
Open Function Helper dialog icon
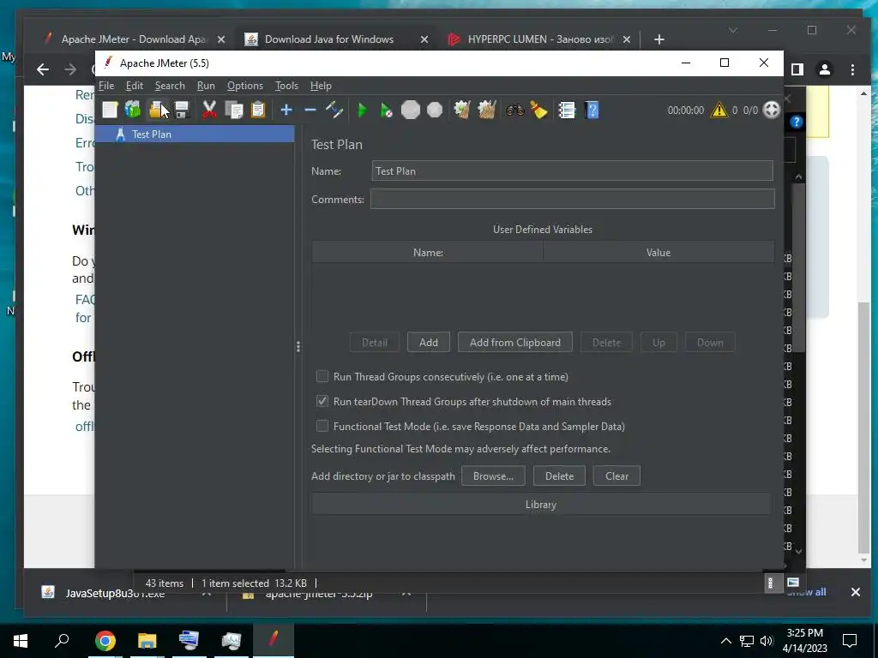pyautogui.click(x=567, y=110)
